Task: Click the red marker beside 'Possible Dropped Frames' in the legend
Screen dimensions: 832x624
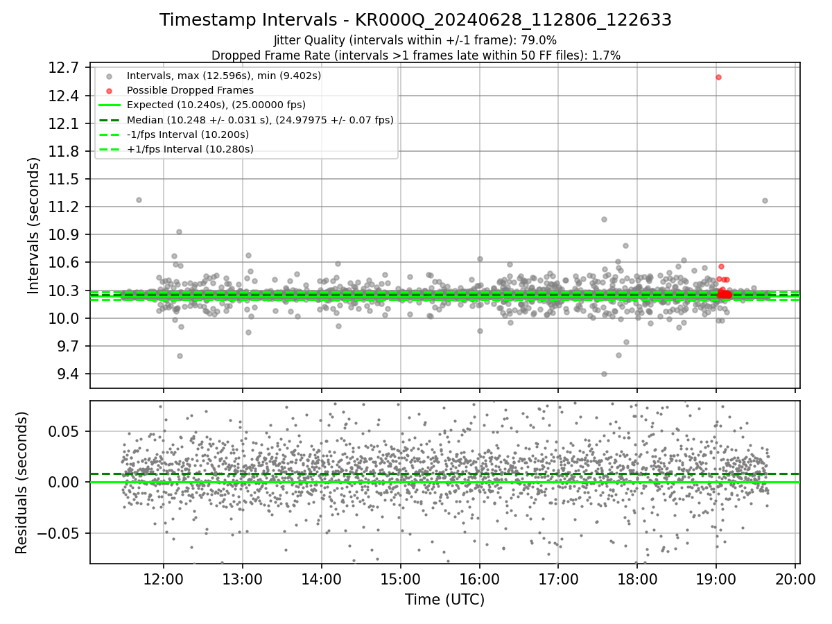Action: tap(109, 90)
